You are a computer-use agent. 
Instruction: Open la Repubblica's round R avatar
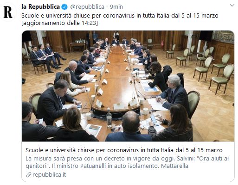8,12
